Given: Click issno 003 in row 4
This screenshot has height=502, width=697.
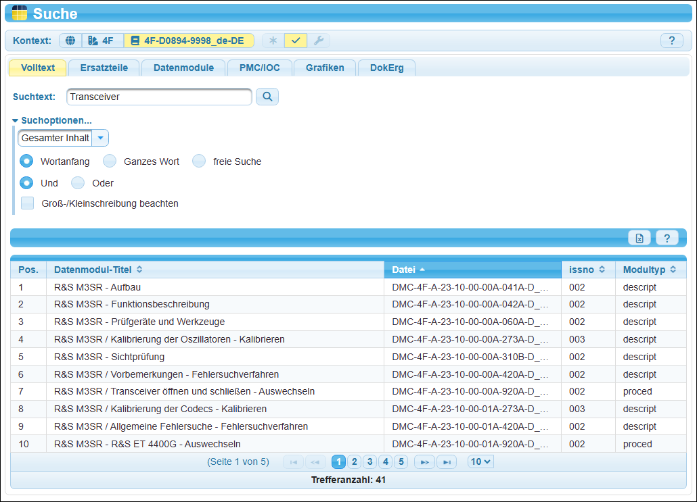Looking at the screenshot, I should point(577,339).
